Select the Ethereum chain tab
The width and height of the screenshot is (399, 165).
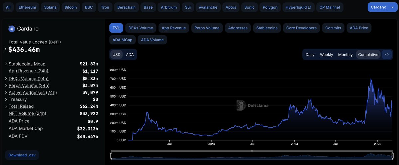(x=27, y=7)
